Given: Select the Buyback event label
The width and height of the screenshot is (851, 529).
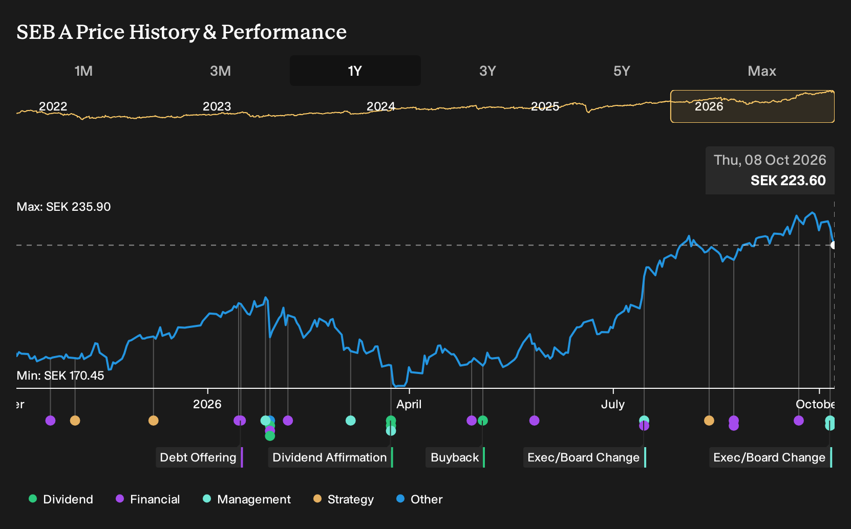Looking at the screenshot, I should (455, 457).
